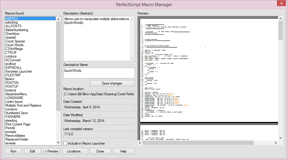Select the ABBREV macro

tap(30, 19)
